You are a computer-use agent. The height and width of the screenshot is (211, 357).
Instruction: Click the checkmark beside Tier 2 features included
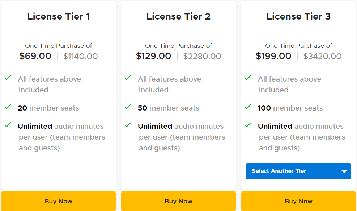[128, 77]
